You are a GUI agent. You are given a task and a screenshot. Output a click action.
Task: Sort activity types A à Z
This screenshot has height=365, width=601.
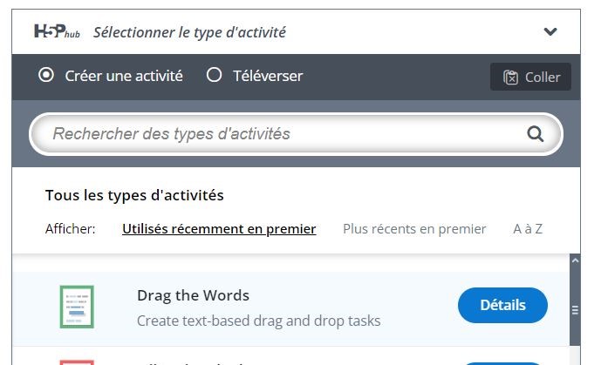click(528, 229)
